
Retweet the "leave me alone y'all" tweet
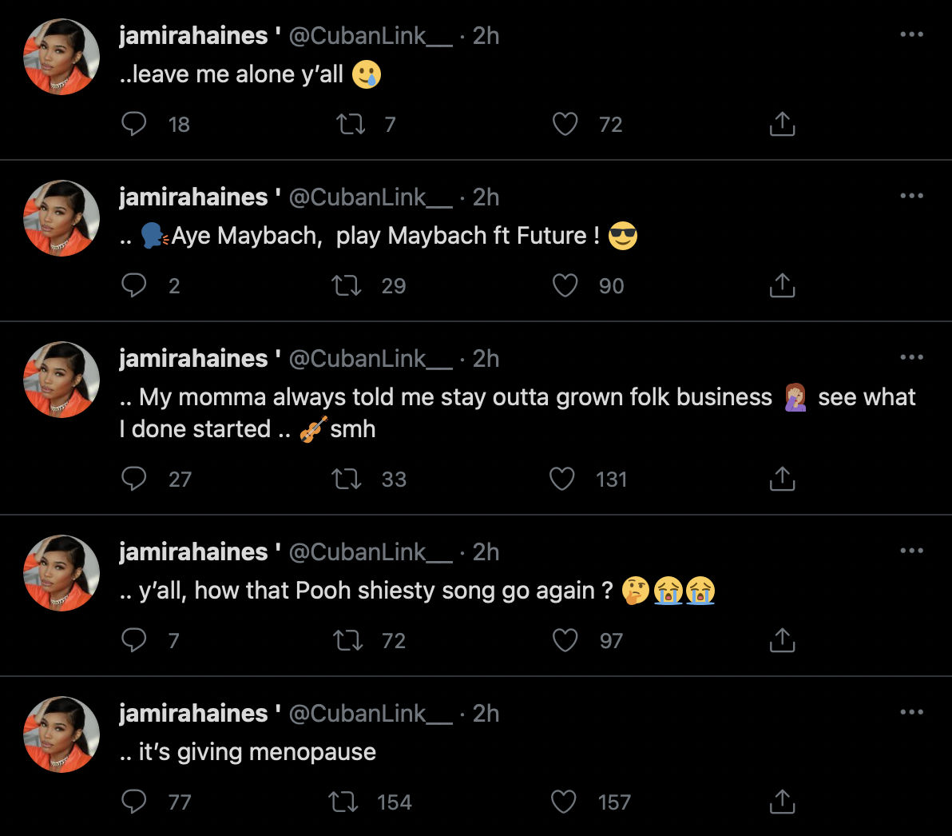tap(349, 124)
